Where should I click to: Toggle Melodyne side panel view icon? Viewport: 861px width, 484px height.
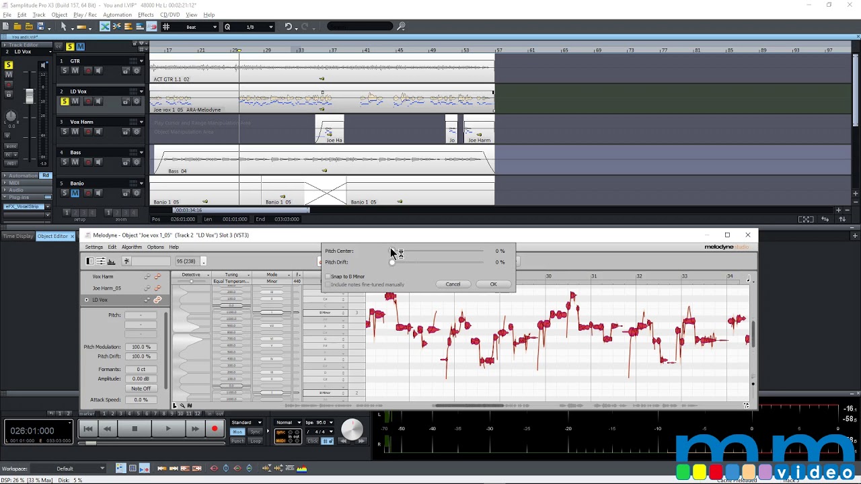[90, 261]
